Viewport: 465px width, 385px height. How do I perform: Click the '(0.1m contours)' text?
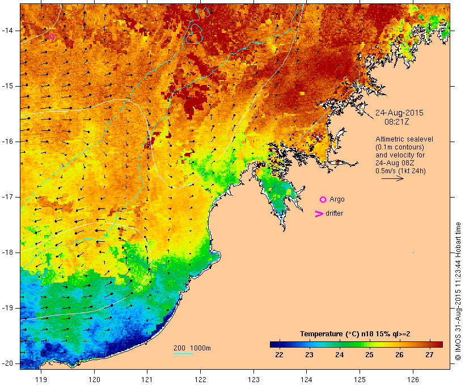399,147
